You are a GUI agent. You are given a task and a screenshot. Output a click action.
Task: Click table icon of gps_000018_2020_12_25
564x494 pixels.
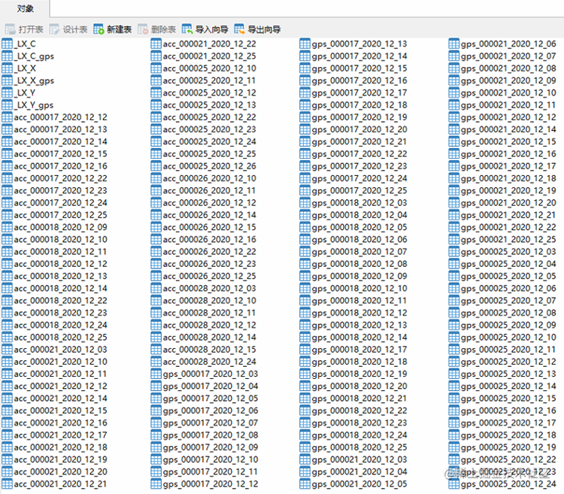pos(305,447)
